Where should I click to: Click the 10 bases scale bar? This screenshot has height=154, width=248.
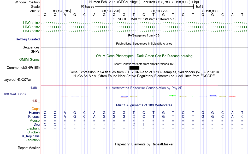(x=144, y=7)
